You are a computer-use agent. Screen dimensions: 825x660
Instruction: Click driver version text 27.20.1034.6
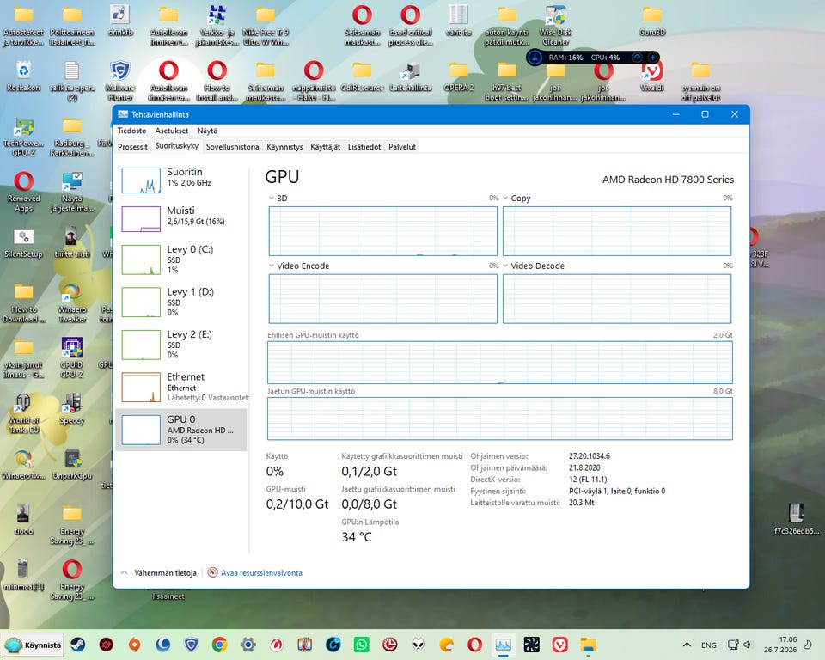click(590, 456)
